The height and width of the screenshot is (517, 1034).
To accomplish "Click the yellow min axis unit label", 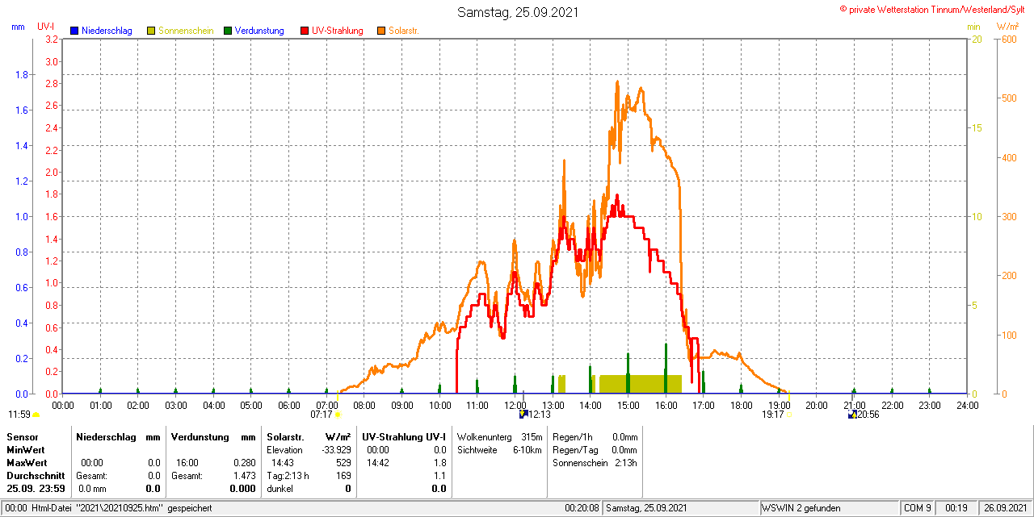I will [x=973, y=27].
